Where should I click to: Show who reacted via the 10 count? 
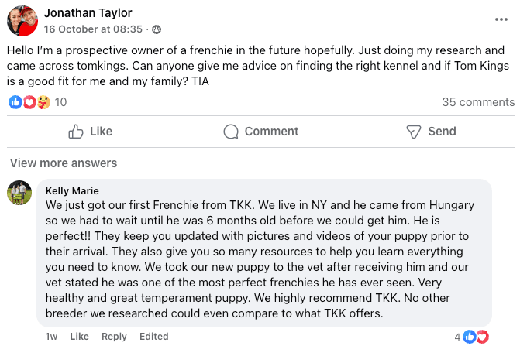coord(60,102)
